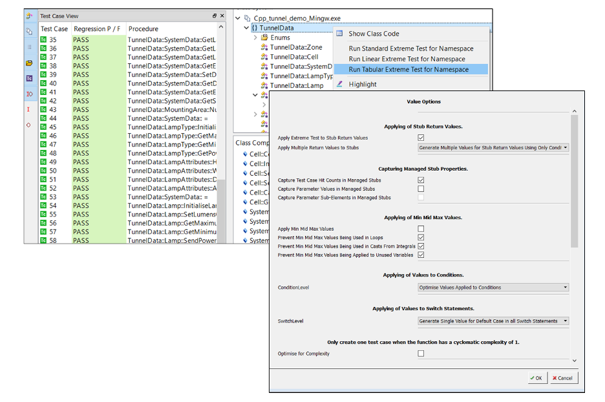The width and height of the screenshot is (605, 402).
Task: Click the red IO icon in left sidebar
Action: [29, 94]
